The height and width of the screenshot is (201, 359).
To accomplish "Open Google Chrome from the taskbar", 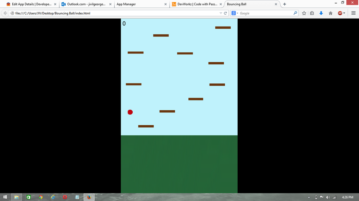I will coord(41,197).
